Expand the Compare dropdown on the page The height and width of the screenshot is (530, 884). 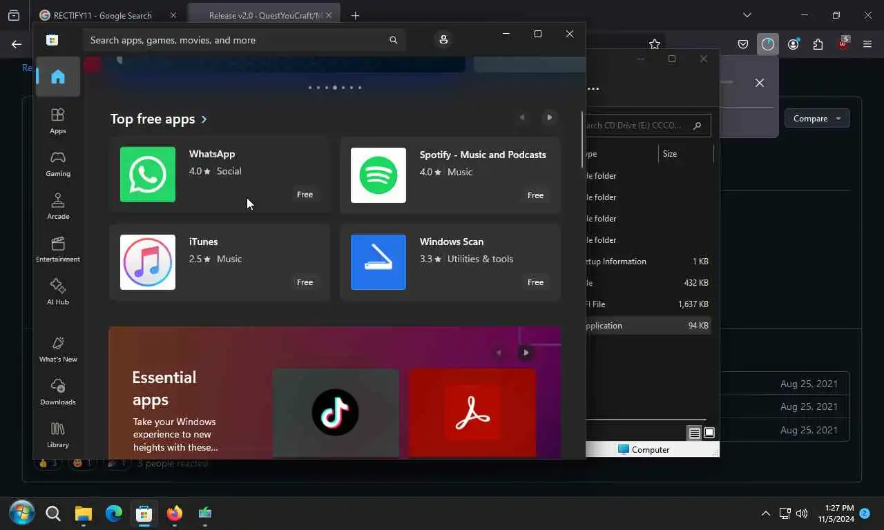point(817,119)
